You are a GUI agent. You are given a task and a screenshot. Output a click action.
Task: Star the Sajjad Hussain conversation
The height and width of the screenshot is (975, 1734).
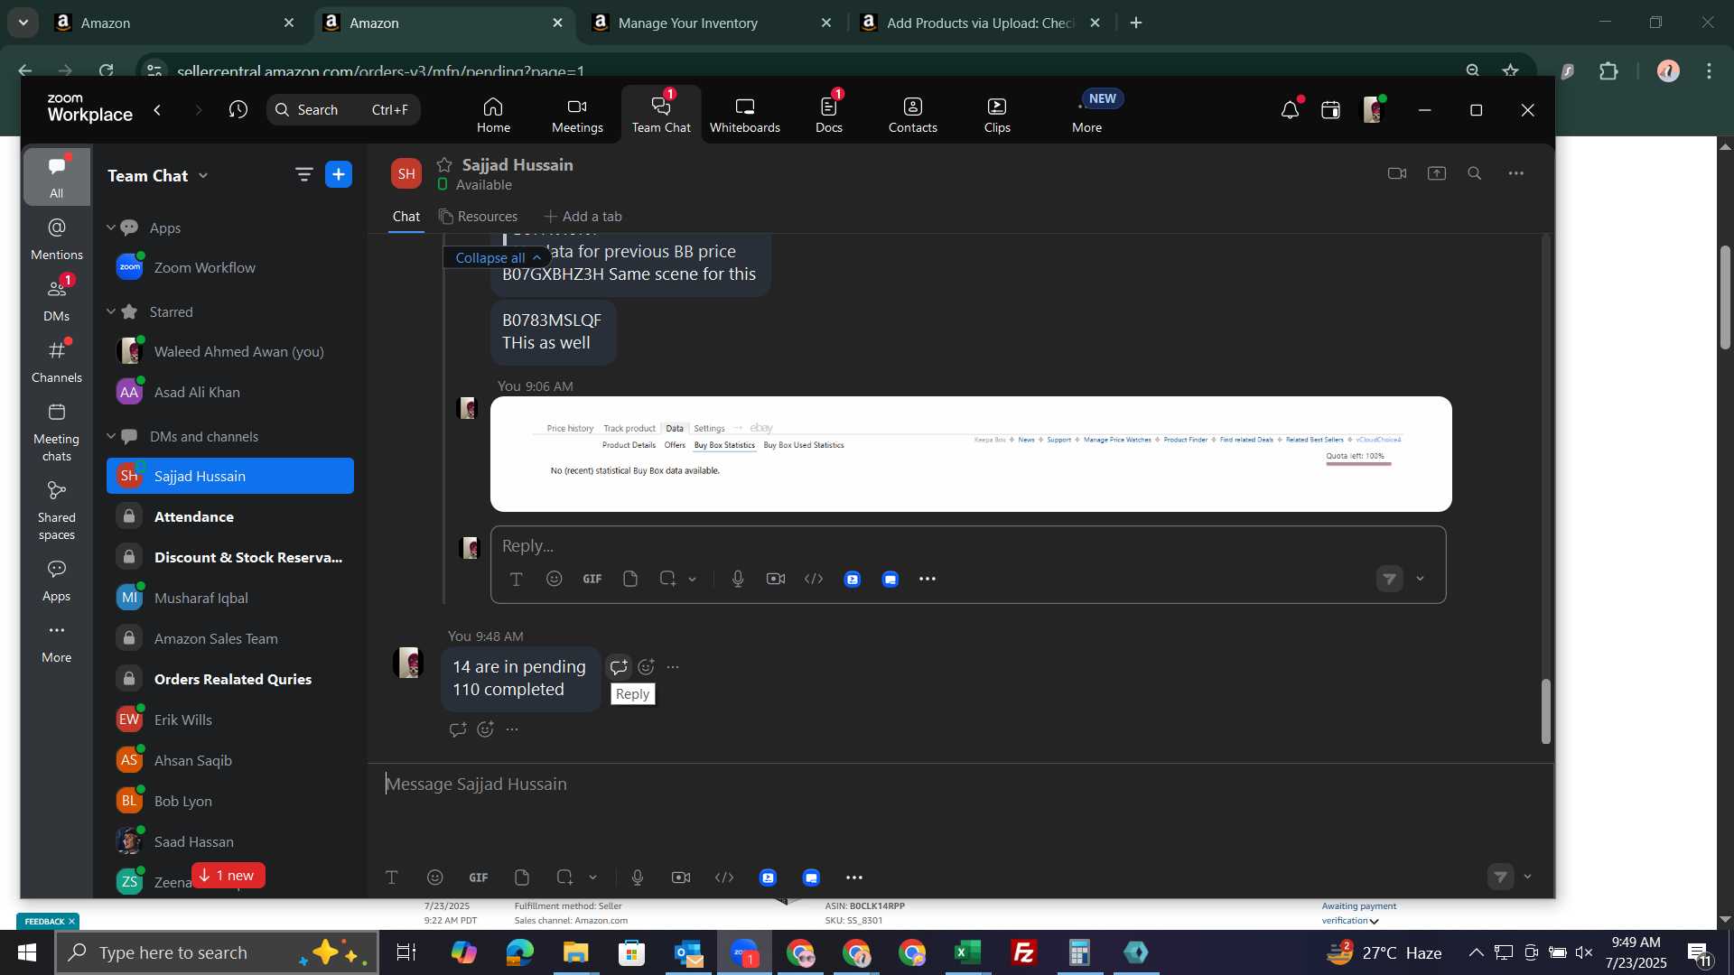443,164
